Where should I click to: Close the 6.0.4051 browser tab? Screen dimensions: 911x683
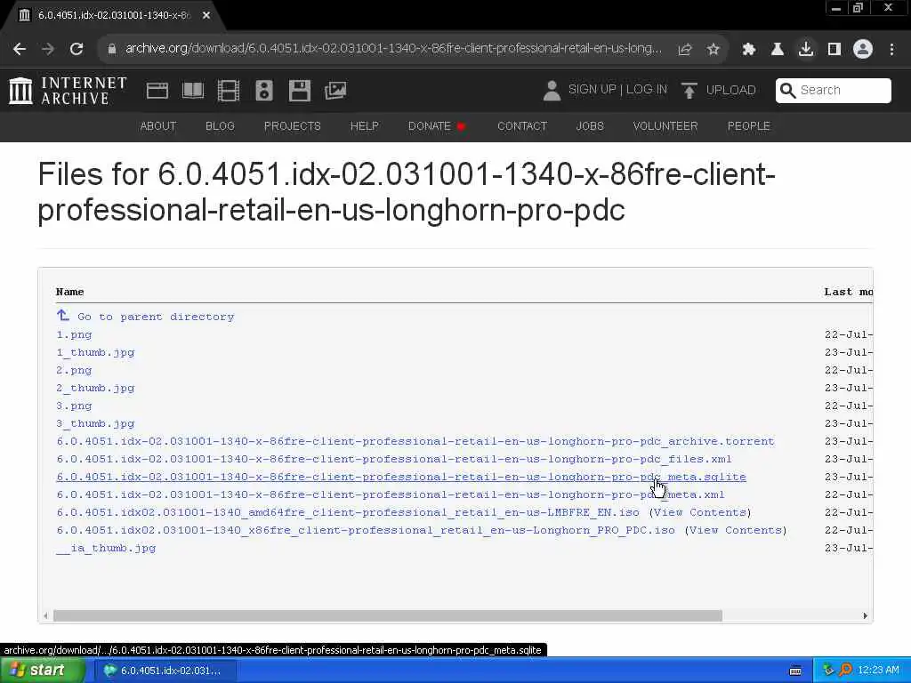[x=206, y=15]
